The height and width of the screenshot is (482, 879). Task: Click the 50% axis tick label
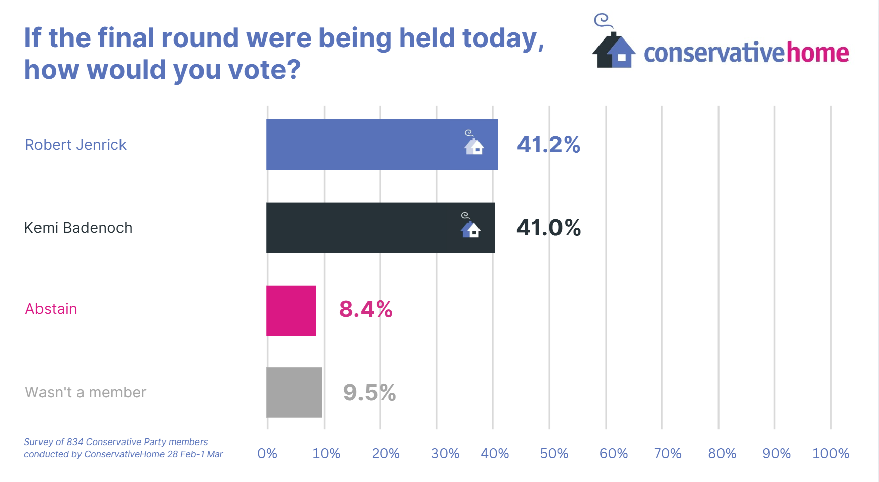(x=554, y=453)
